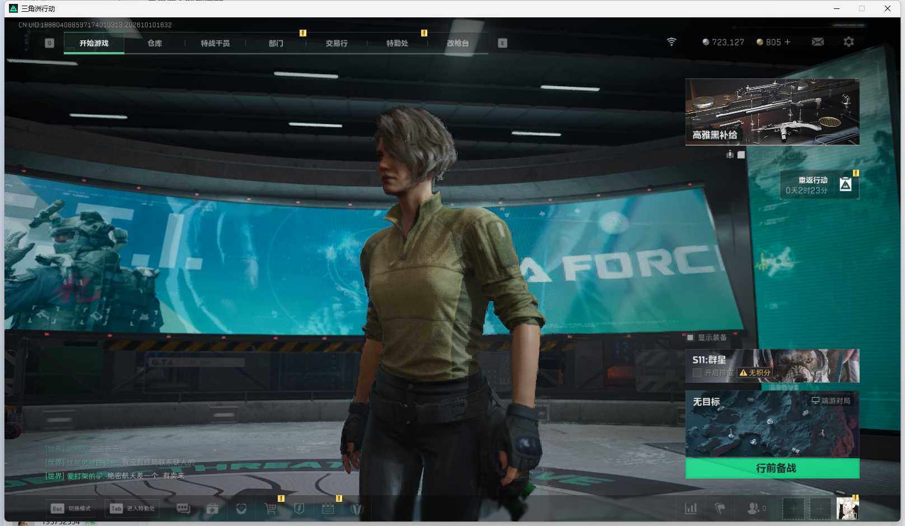Go to the 交易行 trading tab
This screenshot has height=526, width=905.
[x=336, y=43]
